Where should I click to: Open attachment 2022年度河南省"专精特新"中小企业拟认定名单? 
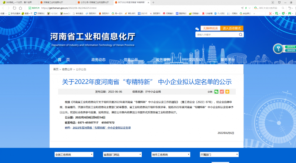pyautogui.click(x=102, y=128)
